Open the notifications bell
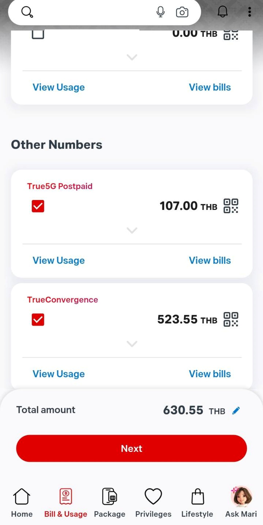This screenshot has width=263, height=525. tap(222, 12)
